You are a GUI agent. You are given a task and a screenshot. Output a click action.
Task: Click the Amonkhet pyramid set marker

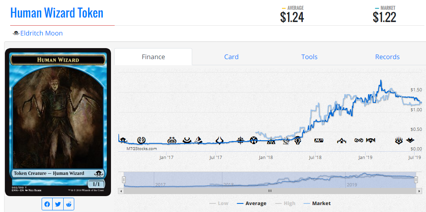click(x=199, y=140)
